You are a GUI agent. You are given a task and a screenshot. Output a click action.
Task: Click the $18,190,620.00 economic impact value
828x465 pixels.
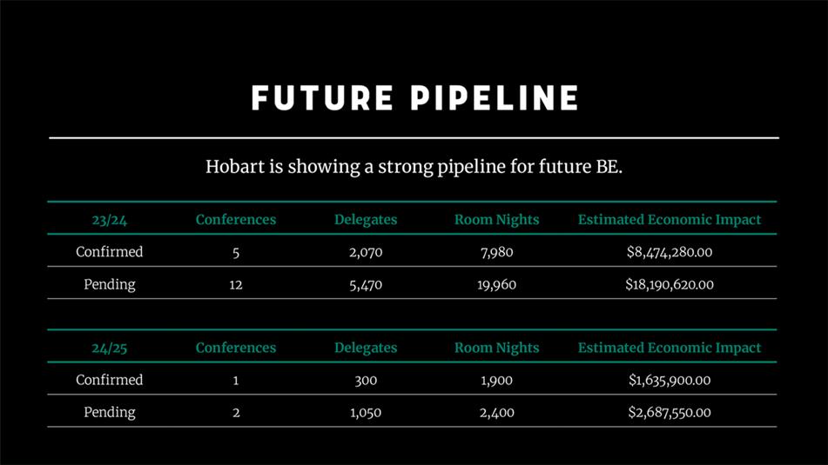coord(669,285)
